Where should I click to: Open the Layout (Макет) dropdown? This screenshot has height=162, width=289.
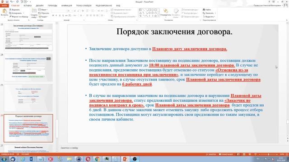43,9
